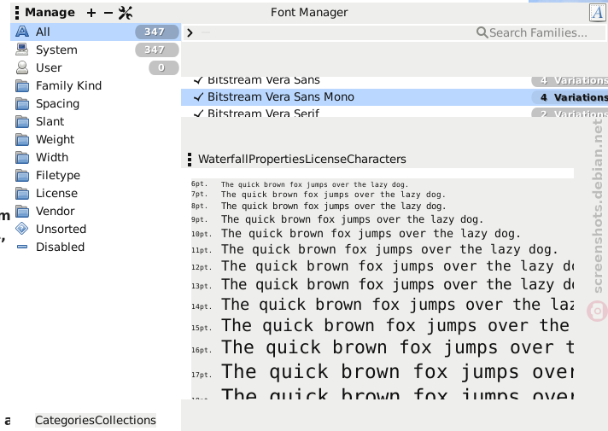Click the Font Manager app icon
Image resolution: width=608 pixels, height=431 pixels.
pos(597,13)
